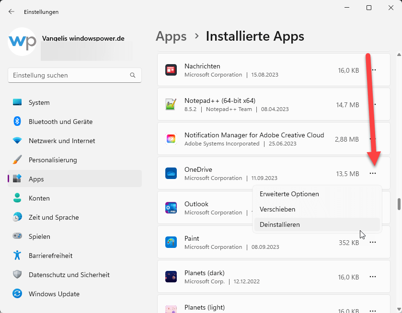Click the Vangelis windowspower.de username
The image size is (402, 313).
[83, 38]
